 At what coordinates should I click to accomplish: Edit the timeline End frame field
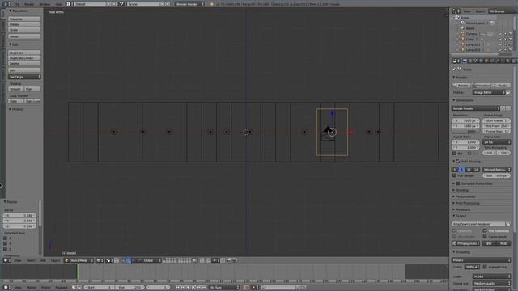pyautogui.click(x=129, y=288)
